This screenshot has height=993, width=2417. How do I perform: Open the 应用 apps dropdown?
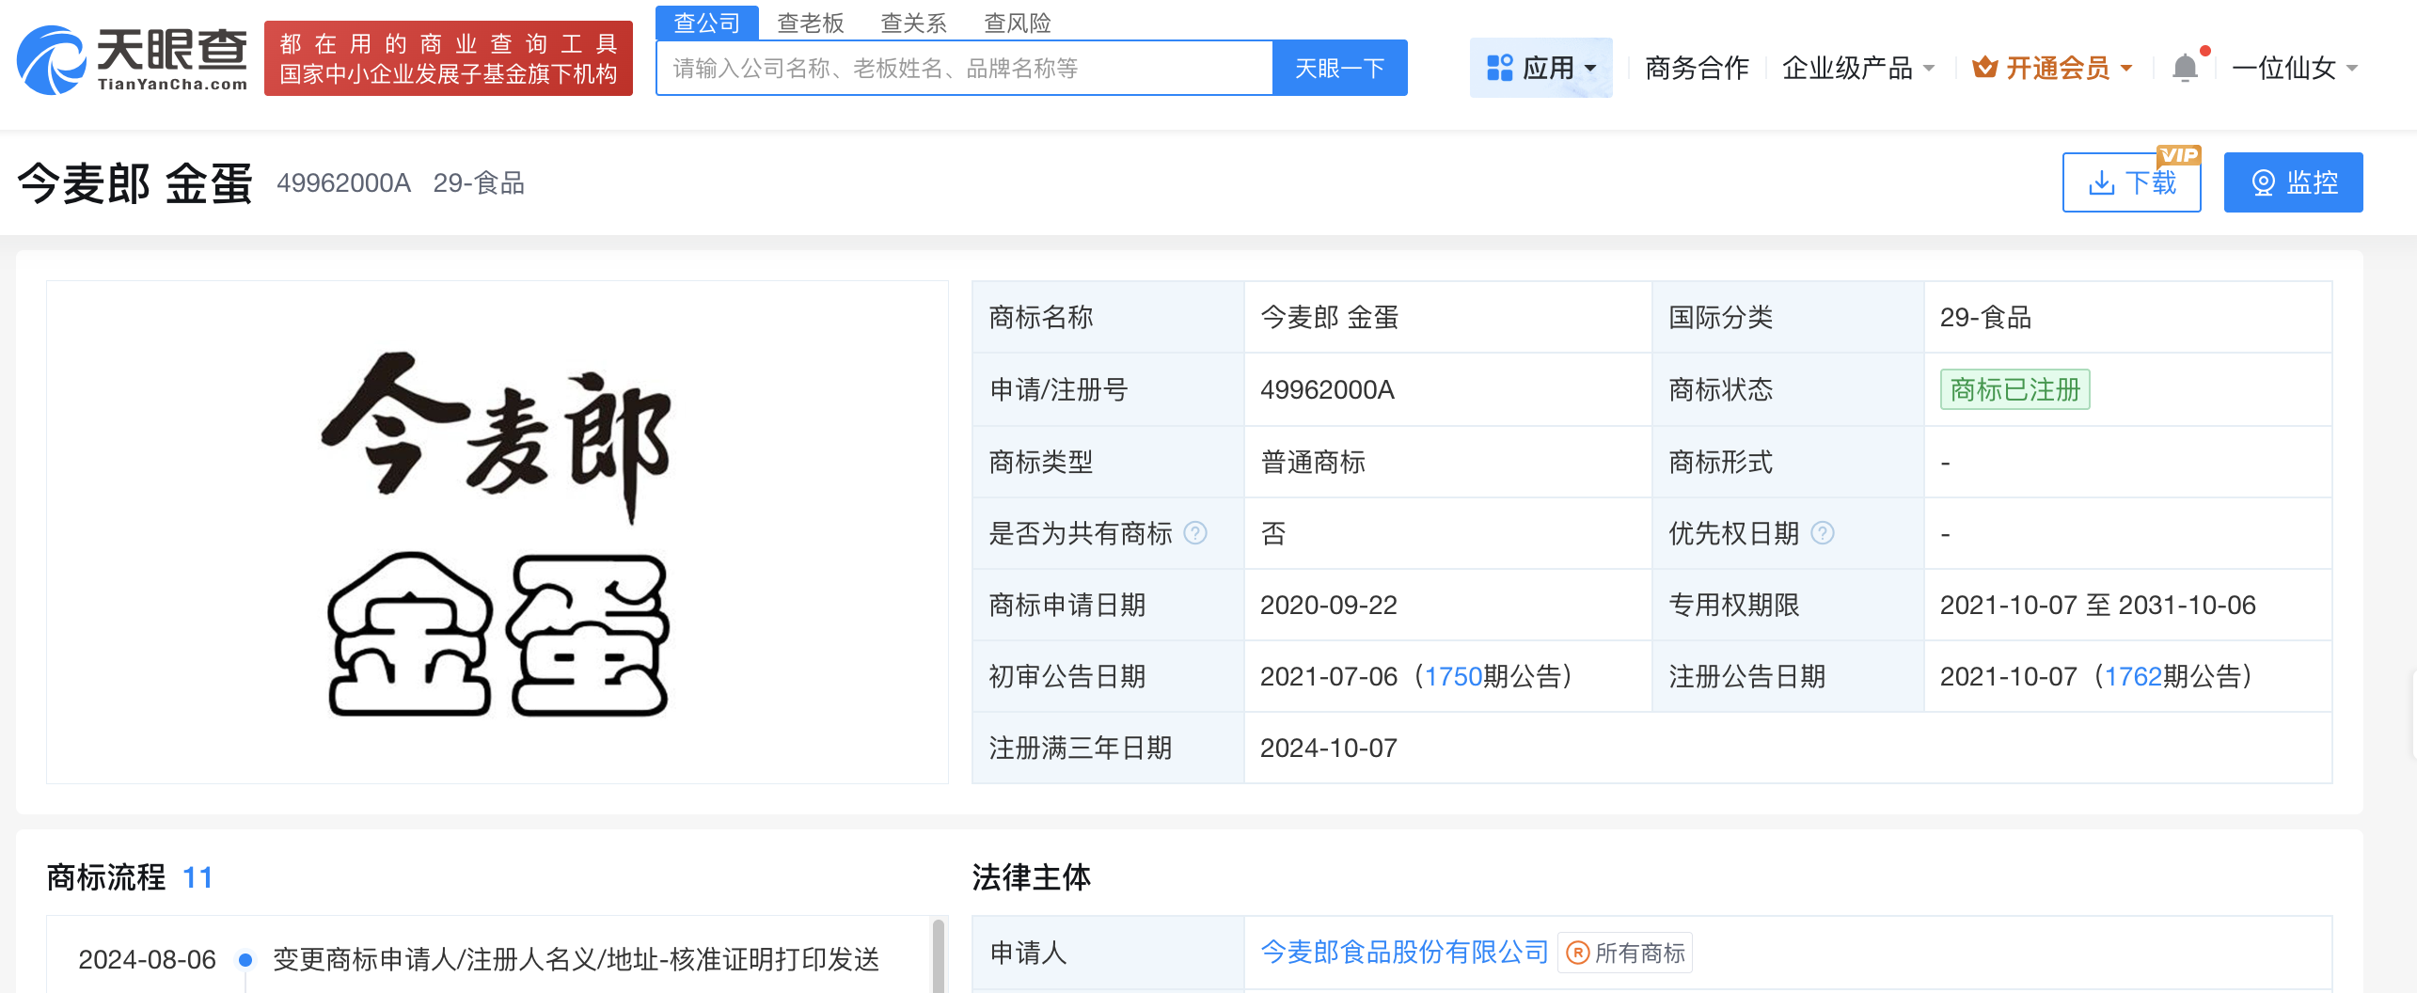click(x=1540, y=68)
